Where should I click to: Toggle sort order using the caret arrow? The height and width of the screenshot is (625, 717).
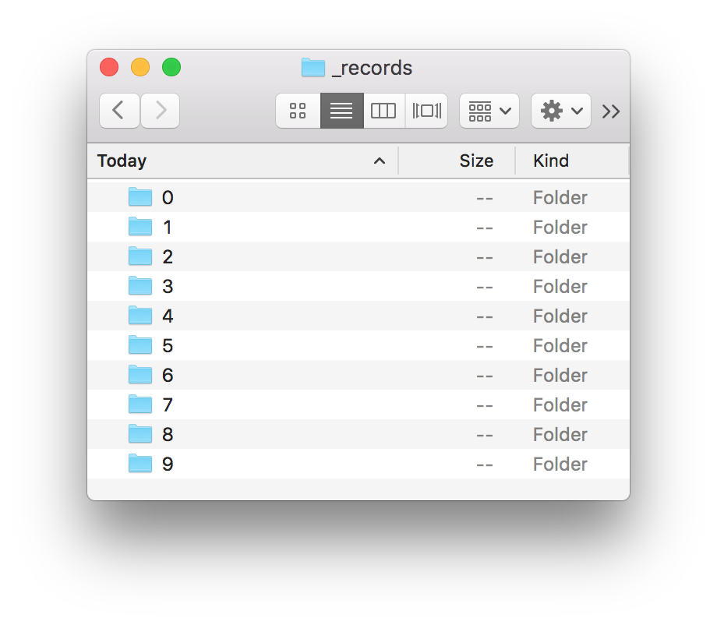coord(380,161)
